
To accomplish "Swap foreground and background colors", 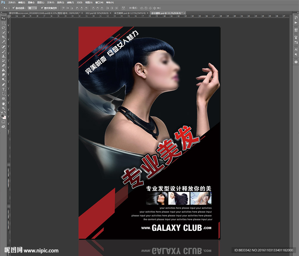I will click(x=5, y=112).
